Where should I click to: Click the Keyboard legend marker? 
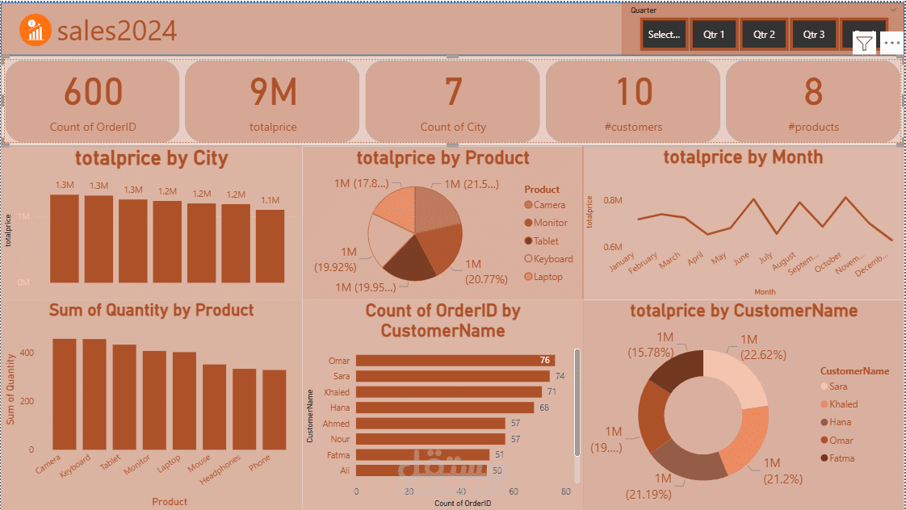(x=528, y=259)
